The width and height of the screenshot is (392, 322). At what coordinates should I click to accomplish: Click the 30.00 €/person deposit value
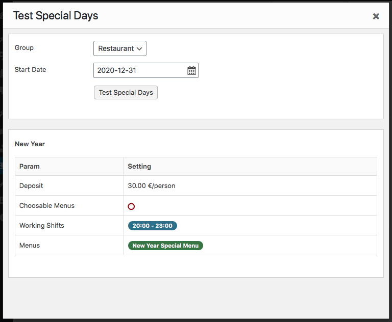[152, 186]
